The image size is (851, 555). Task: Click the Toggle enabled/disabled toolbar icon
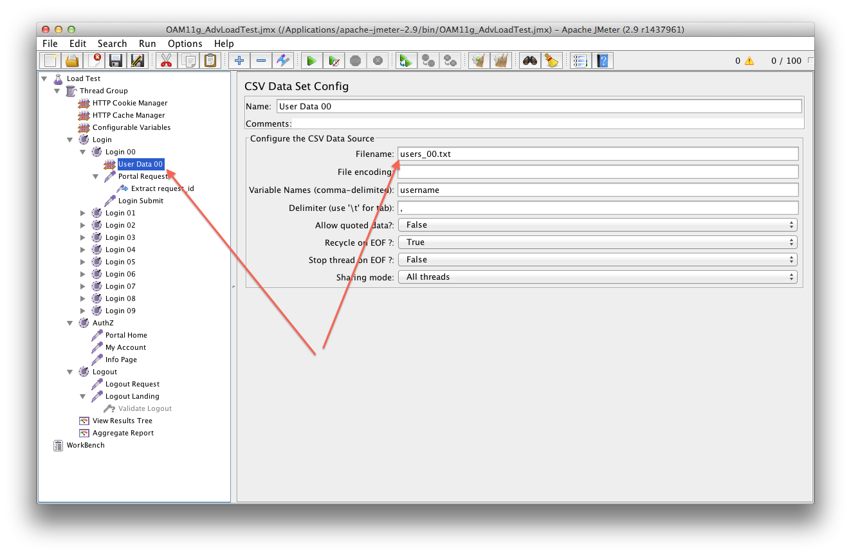(x=283, y=60)
